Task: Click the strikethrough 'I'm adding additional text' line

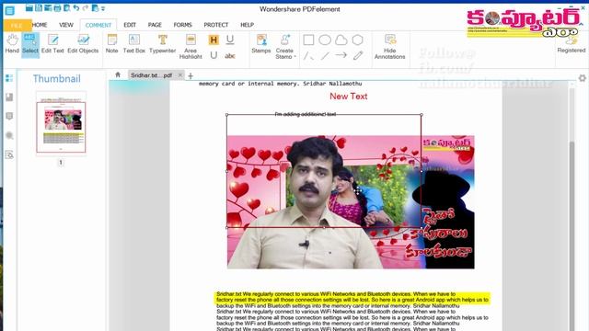Action: (x=305, y=114)
